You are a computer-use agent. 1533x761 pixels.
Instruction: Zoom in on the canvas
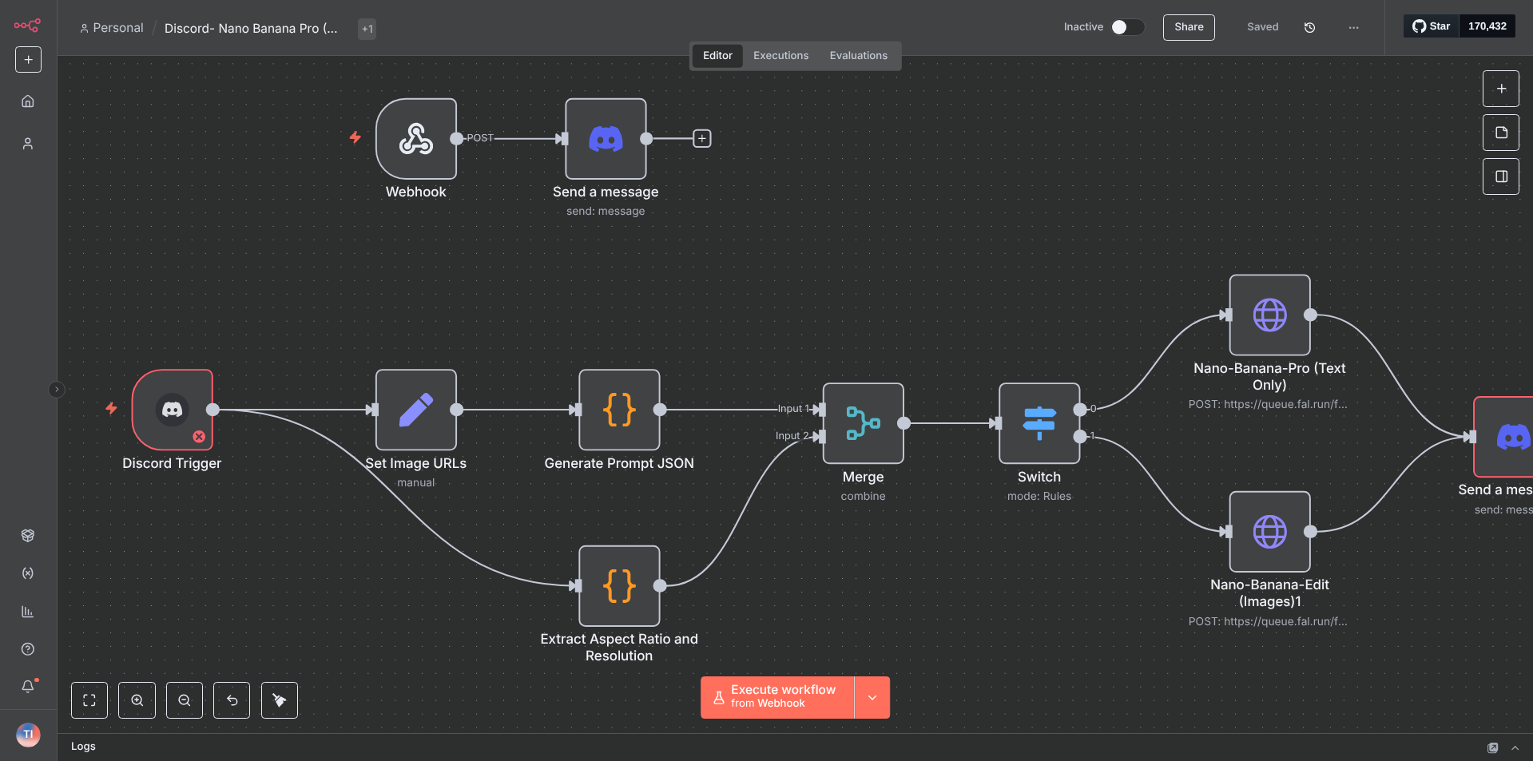137,700
